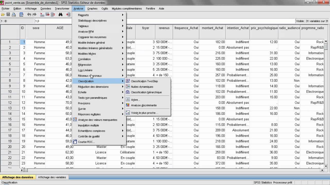330x185 pixels.
Task: Select the revenus column header
Action: 164,32
